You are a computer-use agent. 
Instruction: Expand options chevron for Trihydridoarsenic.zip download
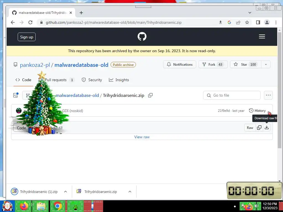(130, 192)
